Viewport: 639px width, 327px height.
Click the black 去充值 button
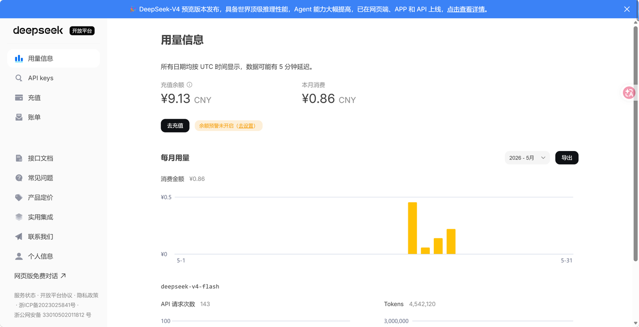click(x=175, y=126)
